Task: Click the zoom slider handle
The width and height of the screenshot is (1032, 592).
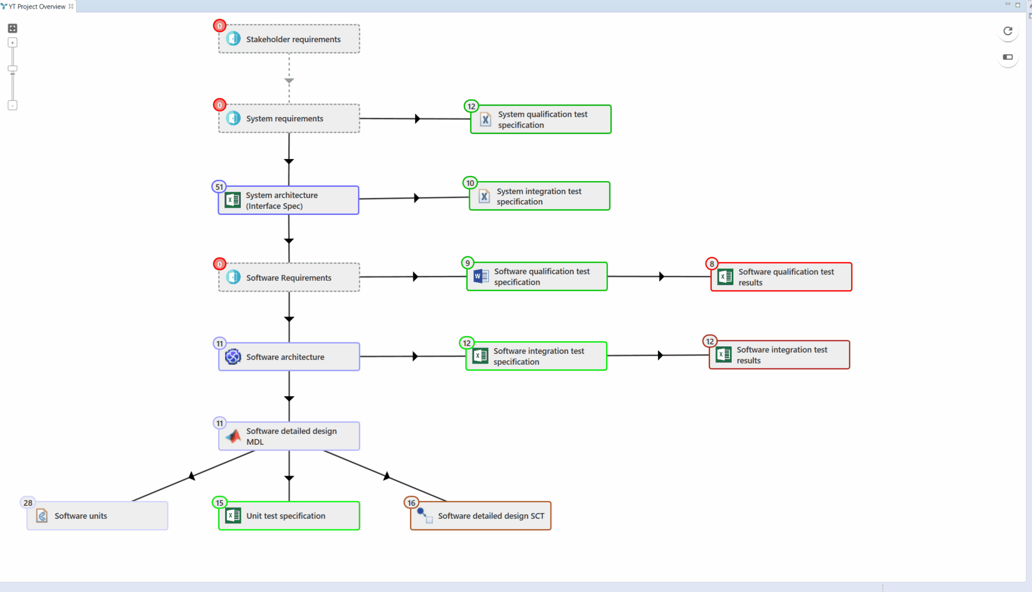Action: click(x=12, y=69)
